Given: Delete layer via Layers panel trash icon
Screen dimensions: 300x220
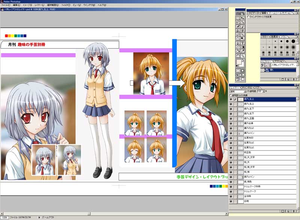Looking at the screenshot, I should [x=294, y=211].
